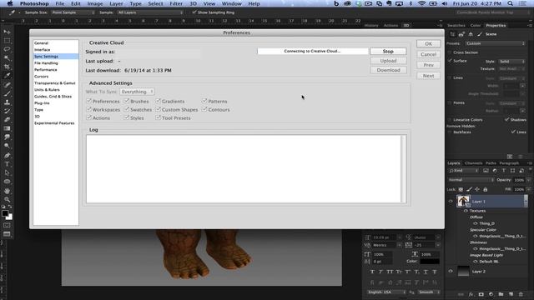Toggle Show Sampling Ring checkbox

click(194, 12)
